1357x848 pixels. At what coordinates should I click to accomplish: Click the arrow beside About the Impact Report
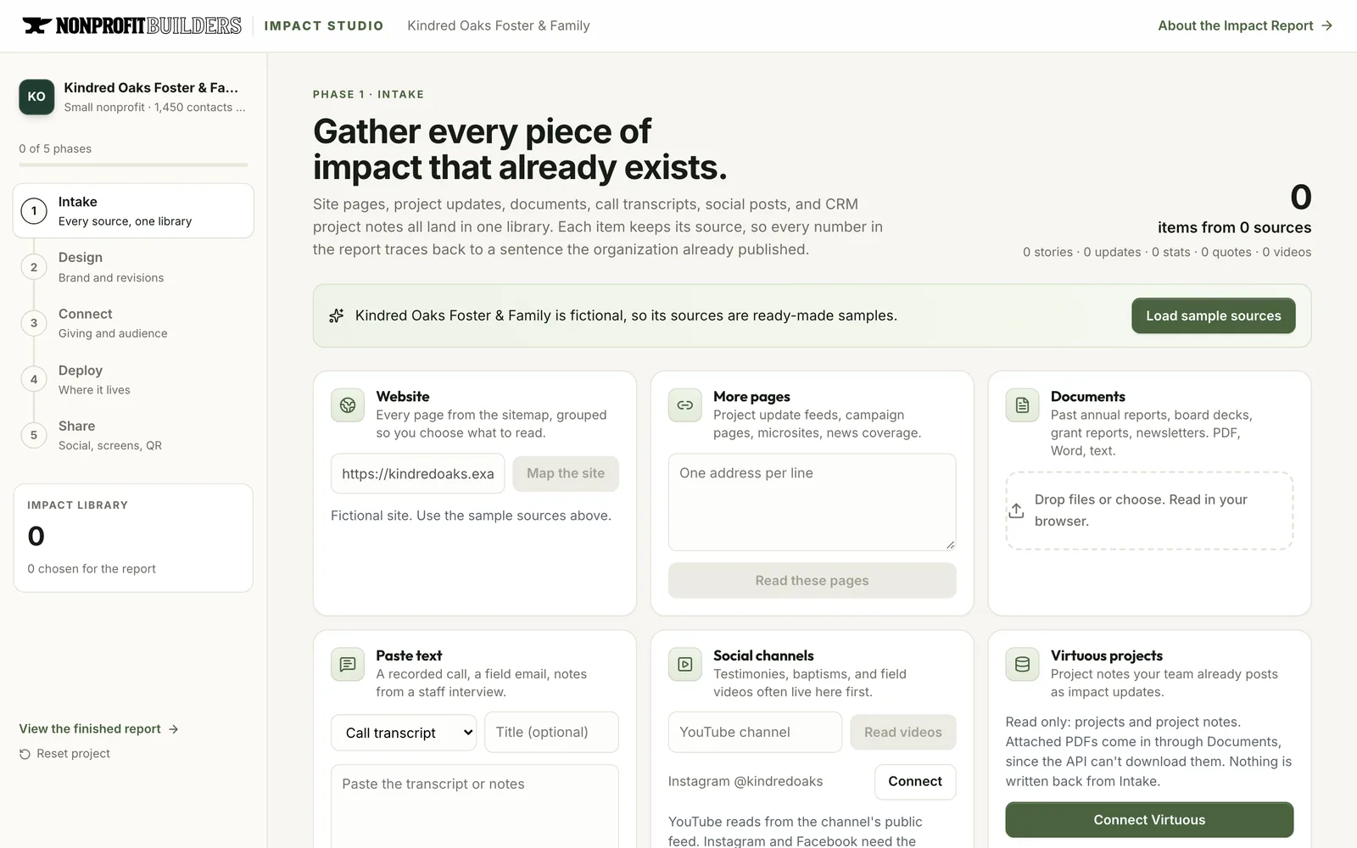1326,25
